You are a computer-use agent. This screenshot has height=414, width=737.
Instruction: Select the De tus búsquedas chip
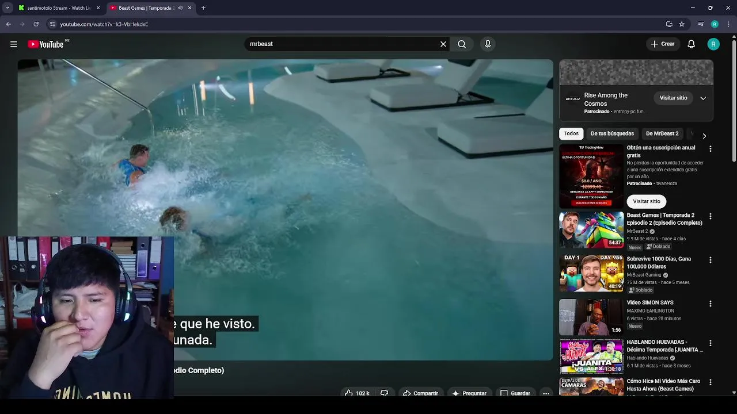(612, 133)
